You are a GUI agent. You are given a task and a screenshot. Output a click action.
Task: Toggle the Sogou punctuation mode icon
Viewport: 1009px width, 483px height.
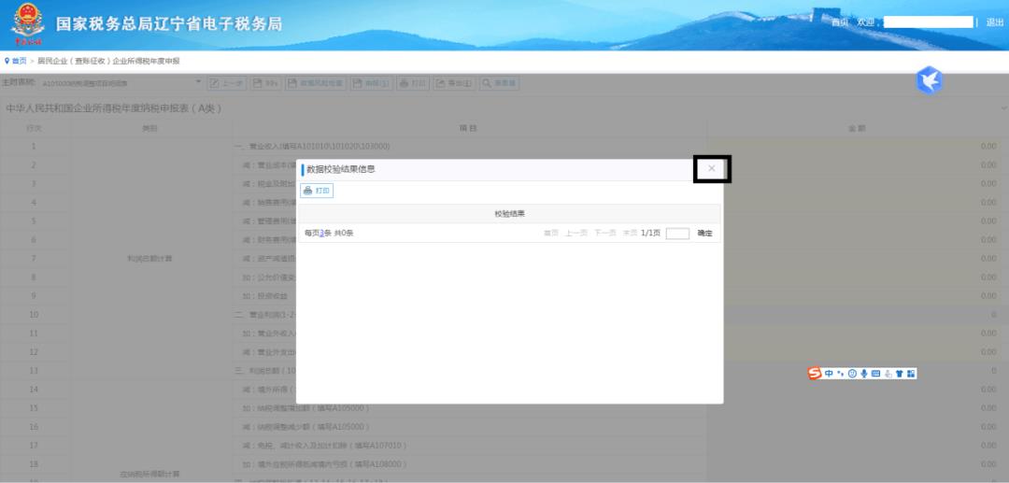tap(841, 374)
